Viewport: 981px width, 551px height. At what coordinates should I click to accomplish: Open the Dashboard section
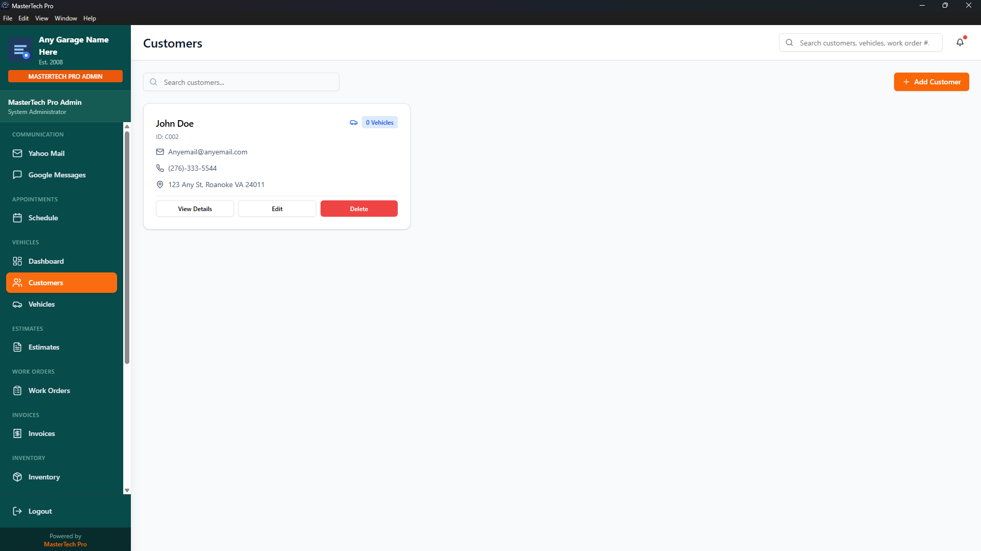click(x=45, y=261)
